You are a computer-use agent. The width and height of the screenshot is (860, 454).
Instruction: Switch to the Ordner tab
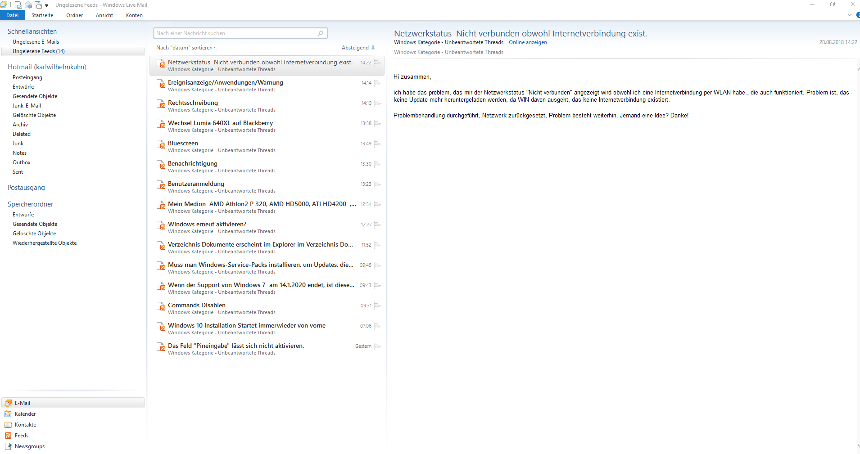point(75,15)
